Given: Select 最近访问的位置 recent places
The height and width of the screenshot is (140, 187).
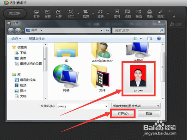Looking at the screenshot, I should tap(28, 63).
